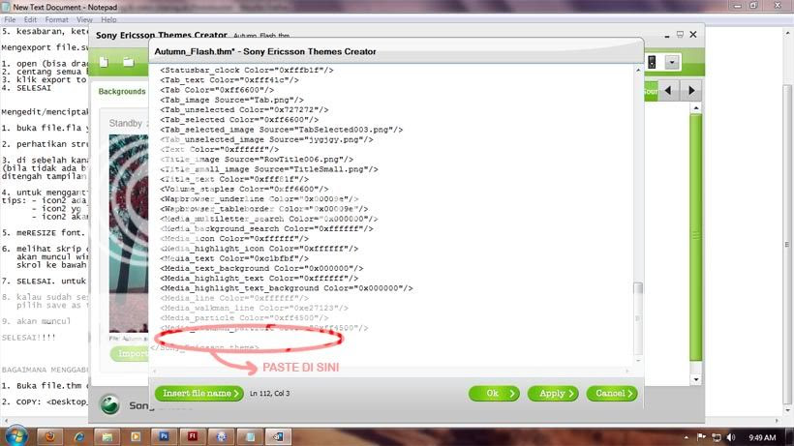Click the Themes Creator taskbar icon

(279, 436)
